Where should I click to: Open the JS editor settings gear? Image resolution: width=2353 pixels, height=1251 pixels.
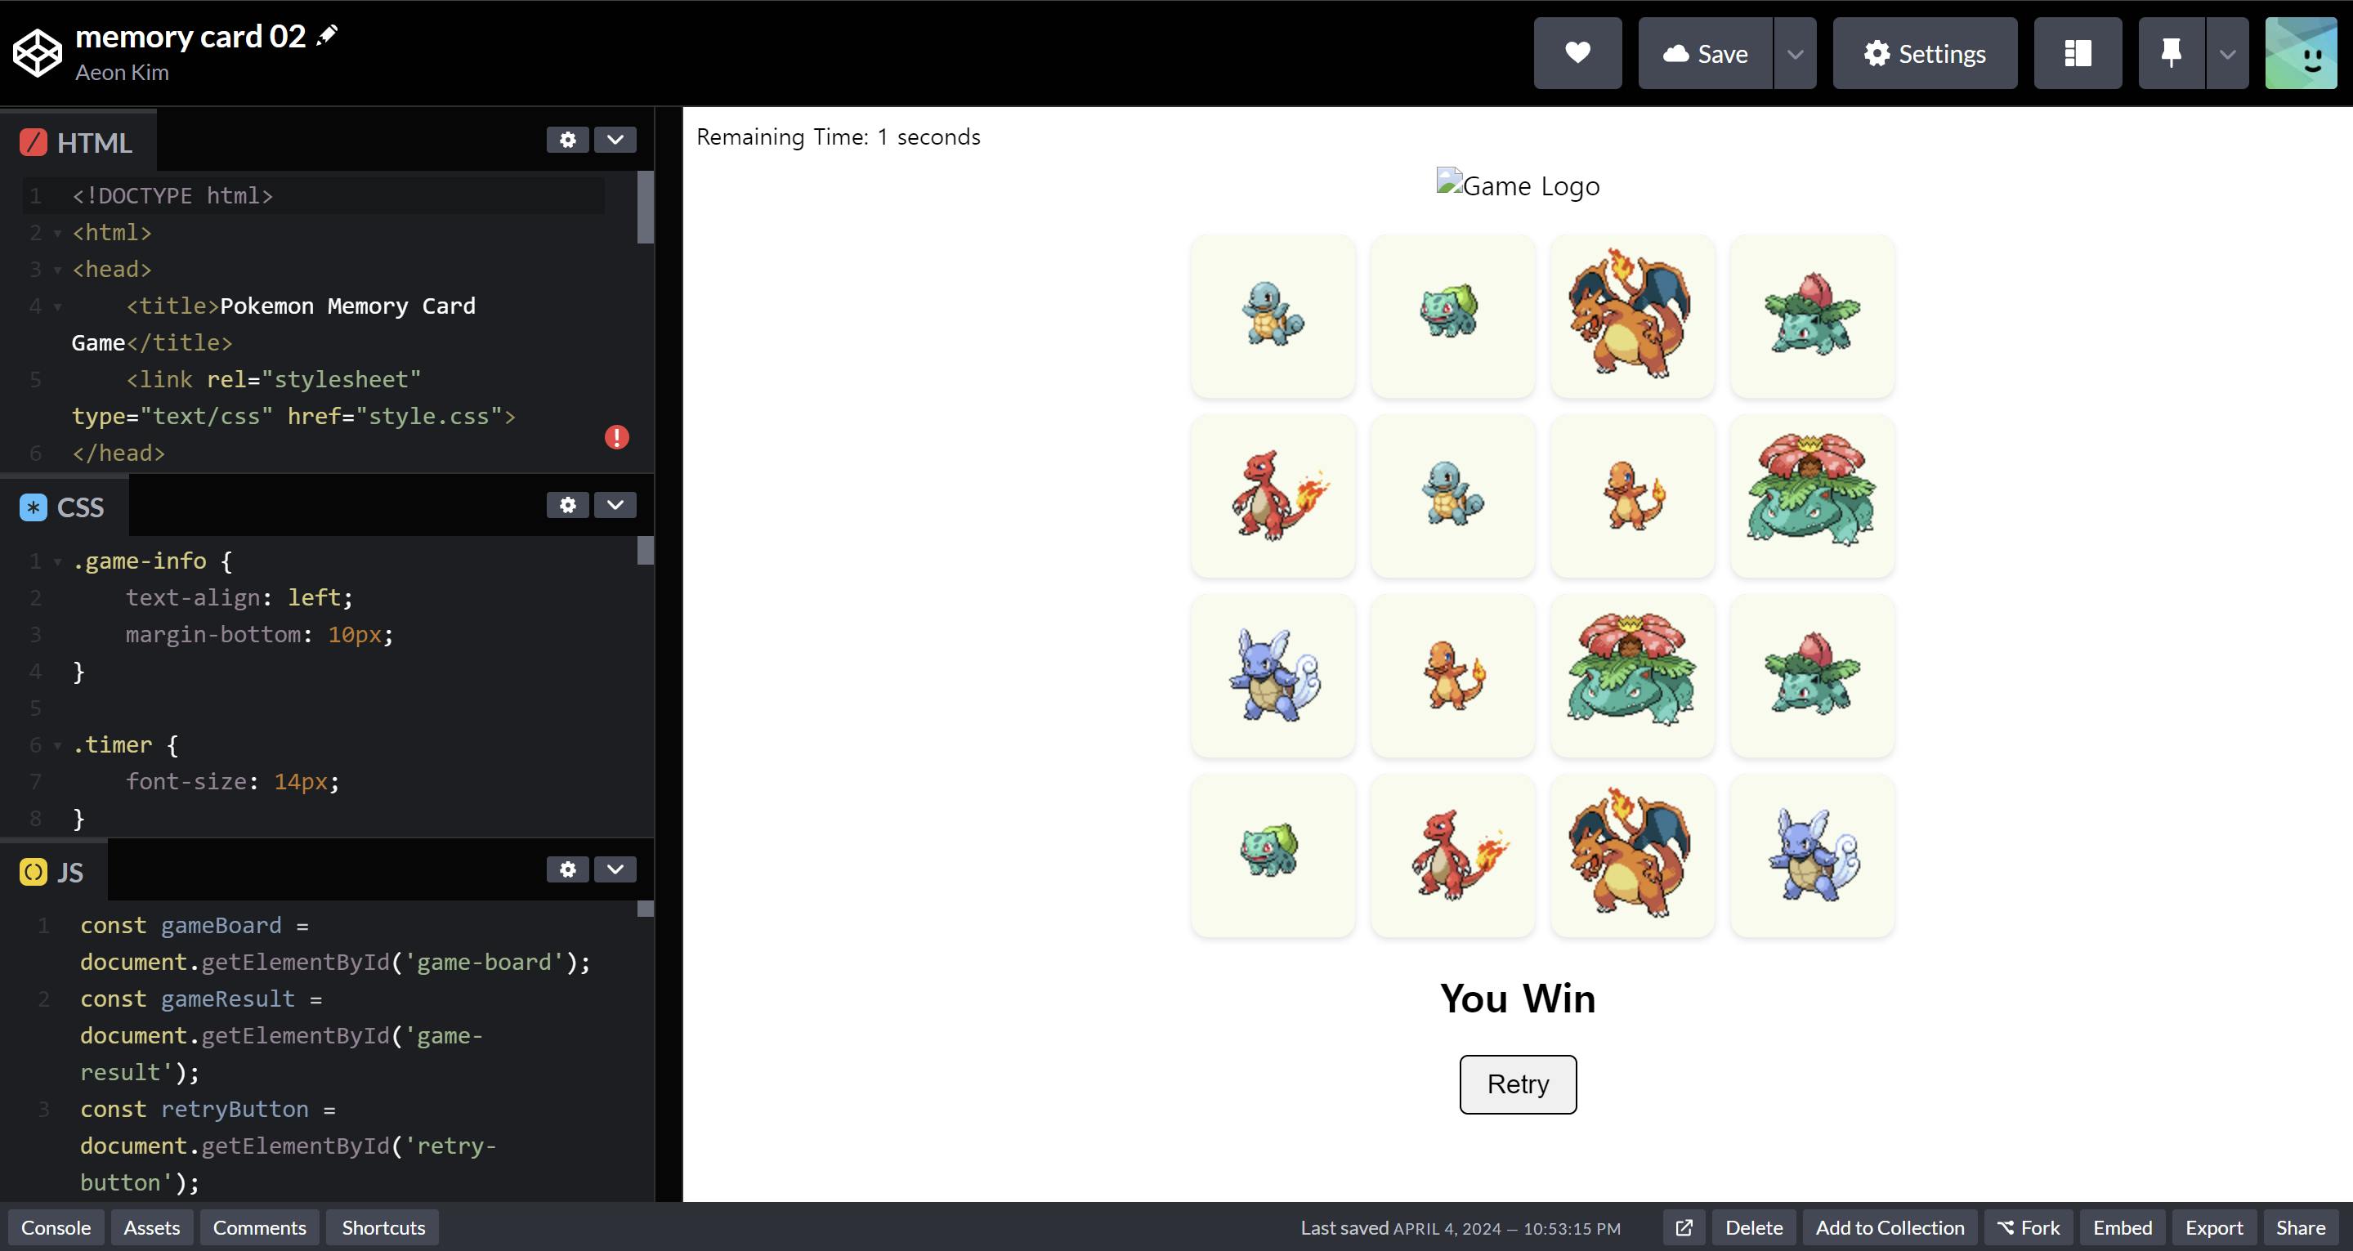pyautogui.click(x=567, y=869)
